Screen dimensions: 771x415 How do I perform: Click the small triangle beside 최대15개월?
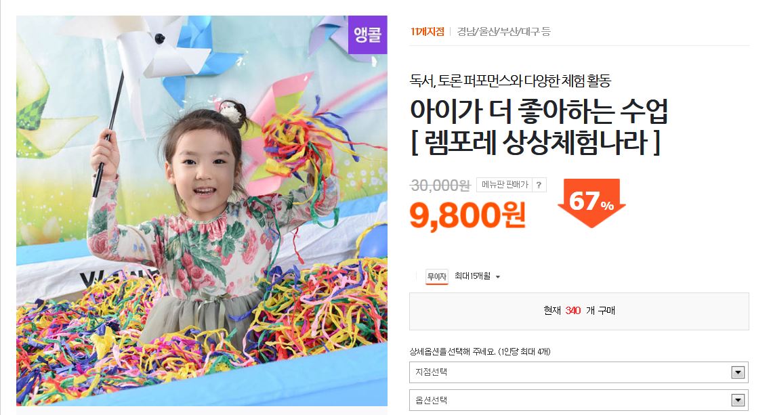(x=497, y=277)
